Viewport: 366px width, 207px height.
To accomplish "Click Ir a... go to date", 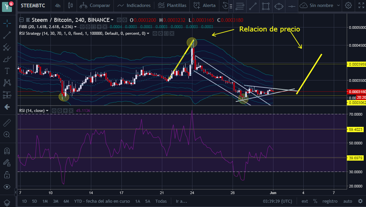I will (x=182, y=201).
